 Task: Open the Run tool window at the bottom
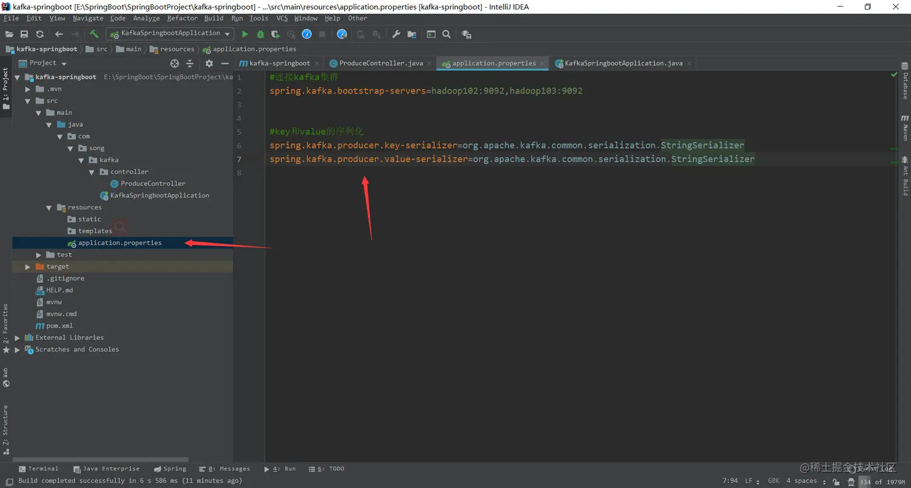point(280,469)
